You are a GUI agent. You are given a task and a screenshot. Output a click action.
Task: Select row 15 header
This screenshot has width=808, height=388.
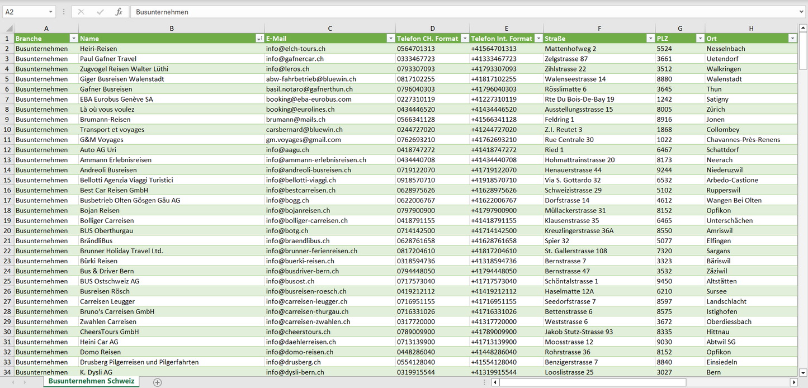7,180
